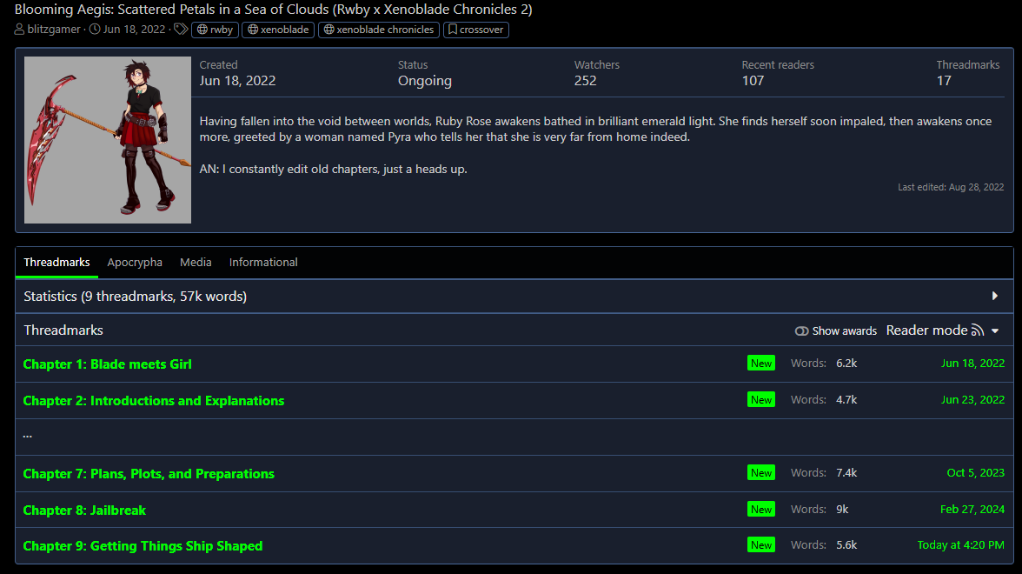Open dropdown arrow next to Reader mode

coord(995,330)
